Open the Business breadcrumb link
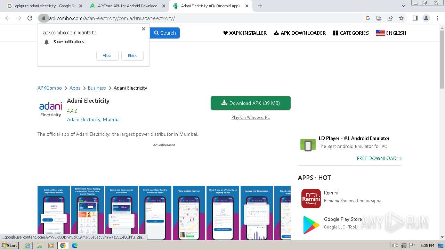This screenshot has height=250, width=445. (x=97, y=88)
